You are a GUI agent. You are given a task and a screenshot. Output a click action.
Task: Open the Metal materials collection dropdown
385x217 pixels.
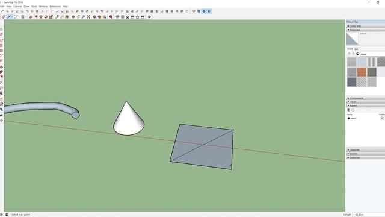click(x=372, y=54)
